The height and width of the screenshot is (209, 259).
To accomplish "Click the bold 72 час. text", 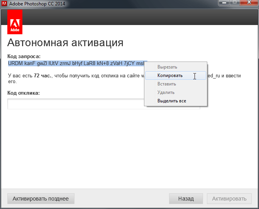I will coord(42,76).
